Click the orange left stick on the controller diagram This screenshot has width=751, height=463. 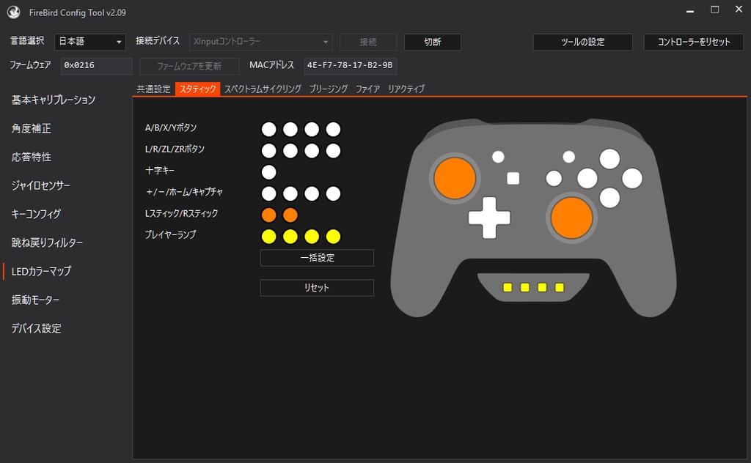click(x=455, y=177)
